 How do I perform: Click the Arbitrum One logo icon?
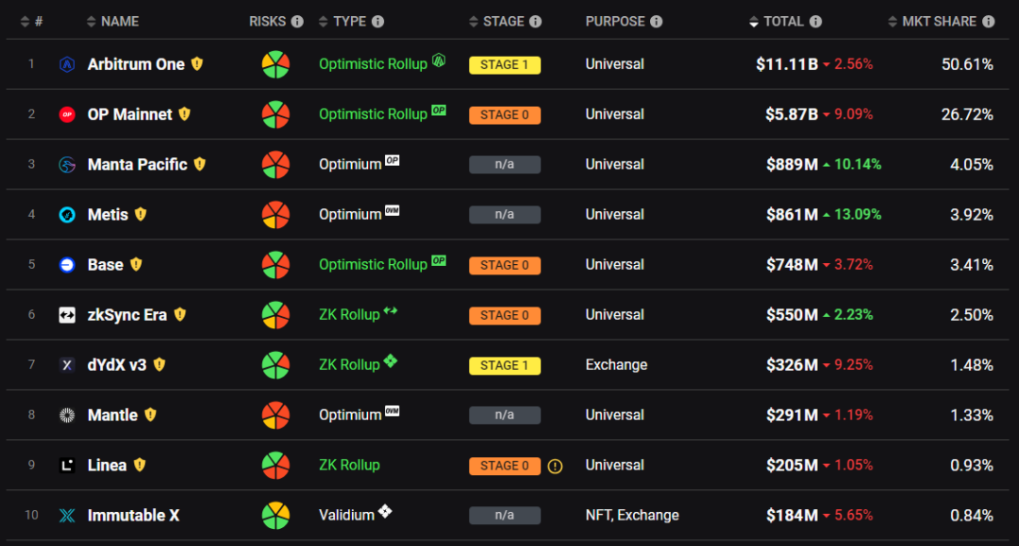[x=67, y=65]
